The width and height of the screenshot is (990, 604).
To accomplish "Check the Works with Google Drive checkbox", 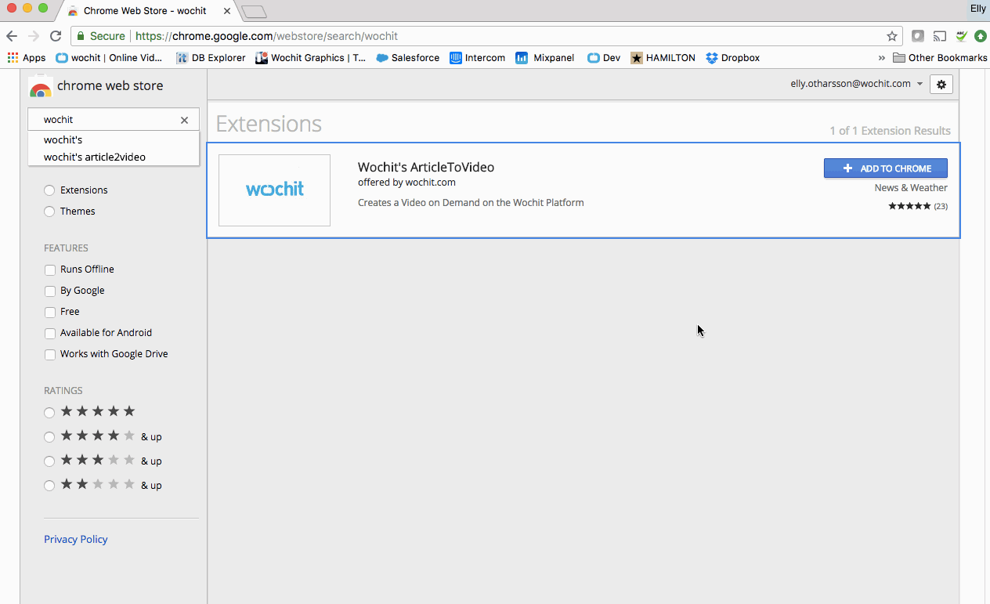I will tap(50, 354).
